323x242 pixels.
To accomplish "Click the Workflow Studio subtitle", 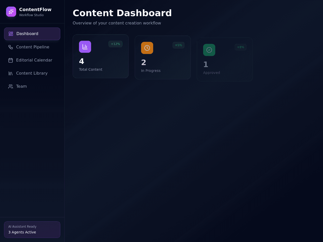I will coord(31,15).
